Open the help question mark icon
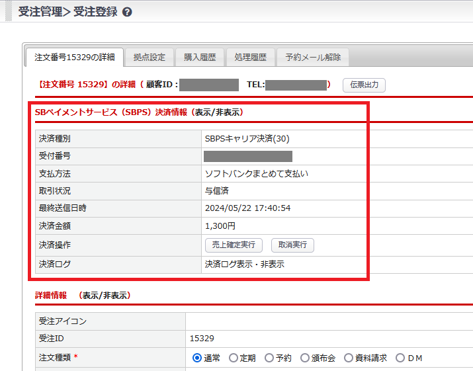Screen dimensions: 473x371 tap(127, 12)
